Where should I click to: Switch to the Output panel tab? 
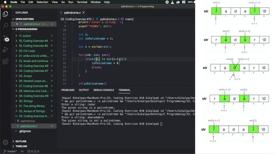click(x=84, y=90)
